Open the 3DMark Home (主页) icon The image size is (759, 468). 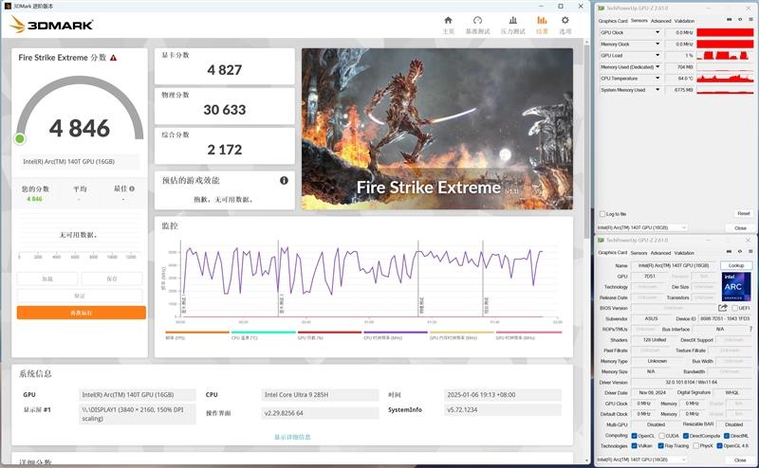449,22
